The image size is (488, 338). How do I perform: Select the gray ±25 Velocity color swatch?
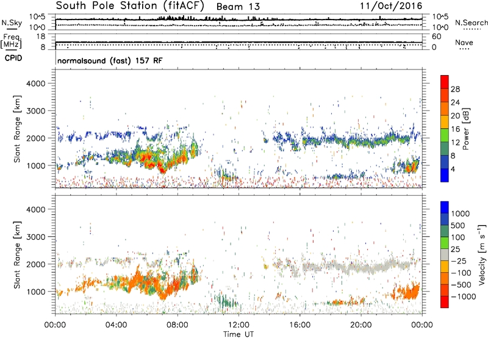(x=445, y=254)
